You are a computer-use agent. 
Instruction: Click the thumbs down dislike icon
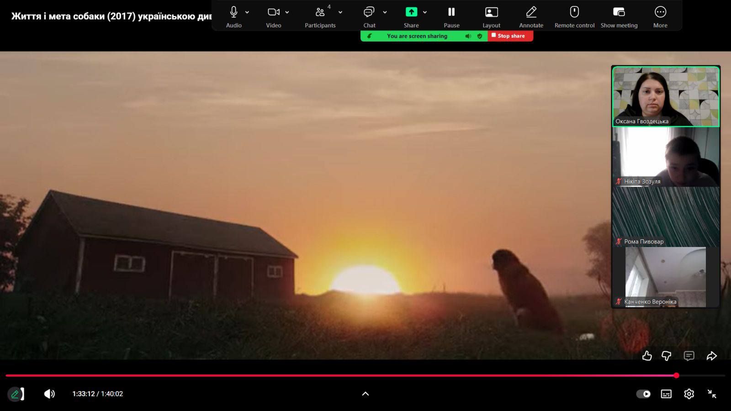coord(667,356)
